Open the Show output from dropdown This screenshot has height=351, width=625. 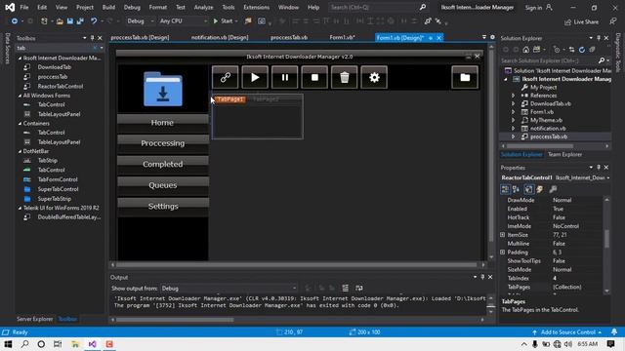[x=229, y=289]
